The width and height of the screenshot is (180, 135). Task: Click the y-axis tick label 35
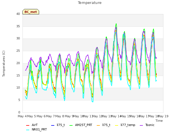tap(18, 26)
